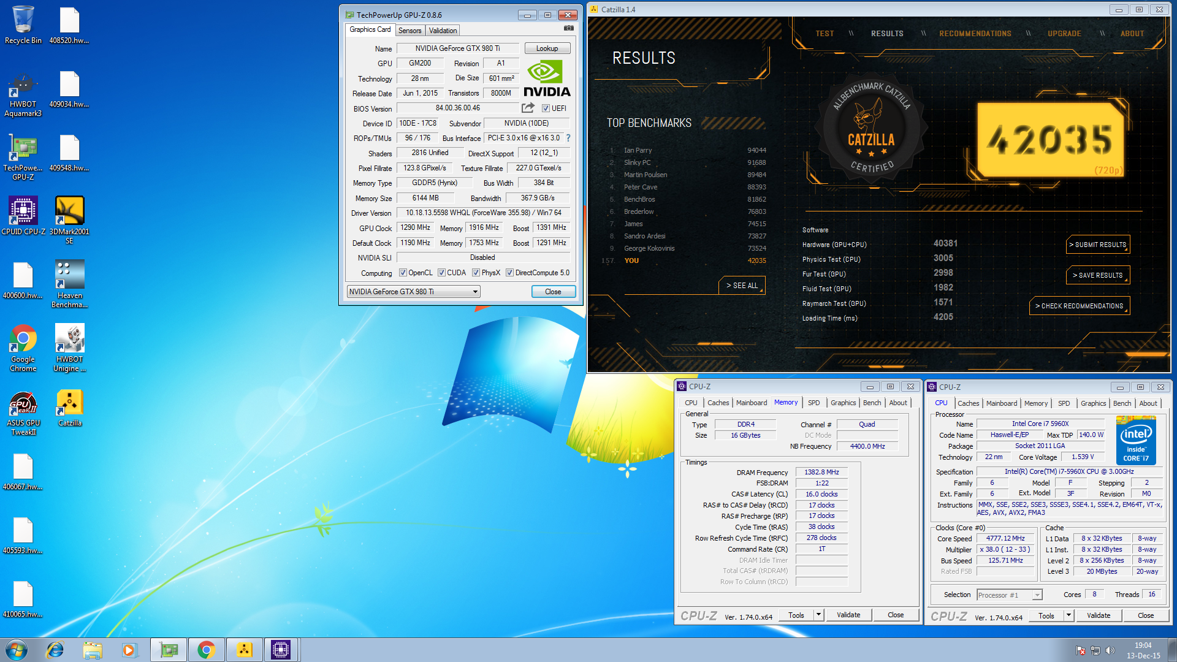
Task: Open CPUID CPU-Z desktop shortcut
Action: click(23, 216)
